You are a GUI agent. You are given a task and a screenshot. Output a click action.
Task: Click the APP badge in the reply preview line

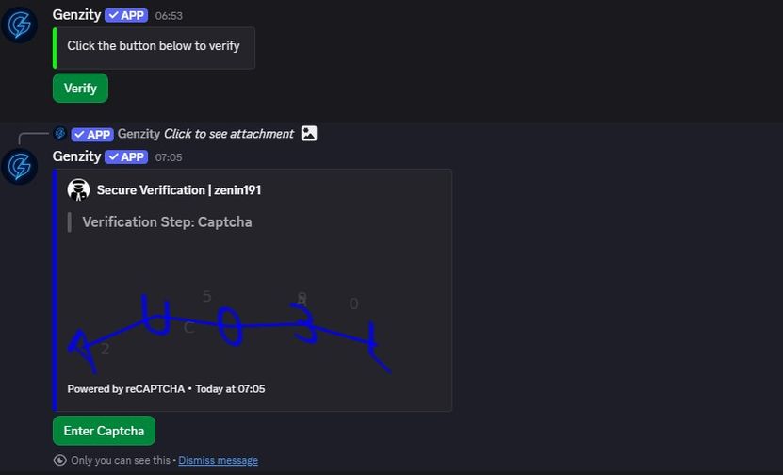point(92,134)
